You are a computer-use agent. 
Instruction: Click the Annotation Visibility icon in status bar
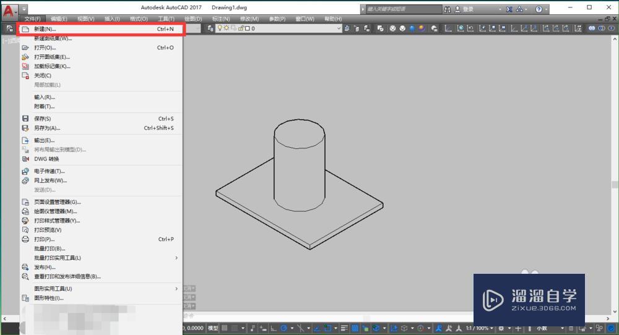click(439, 328)
